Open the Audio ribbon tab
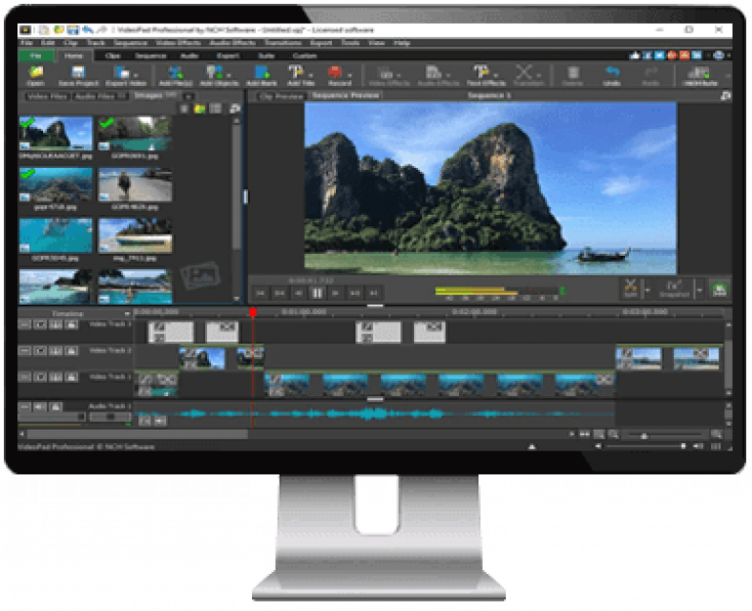Viewport: 752px width, 611px height. point(190,56)
